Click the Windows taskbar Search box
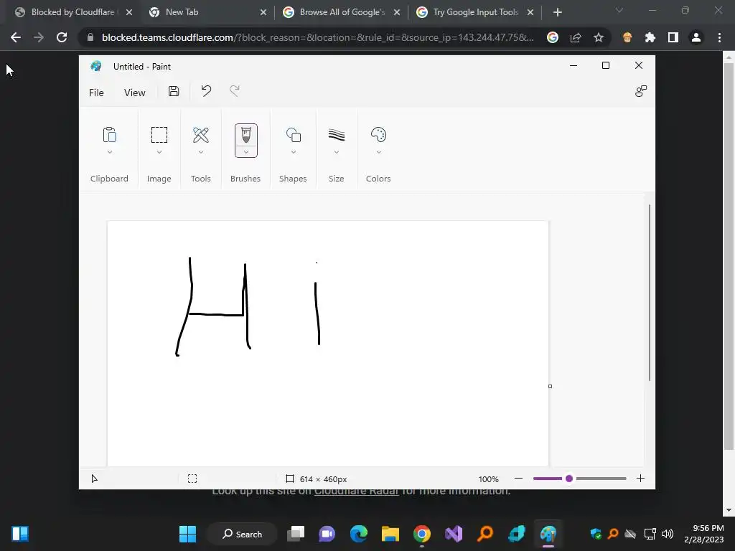The image size is (735, 551). (243, 534)
